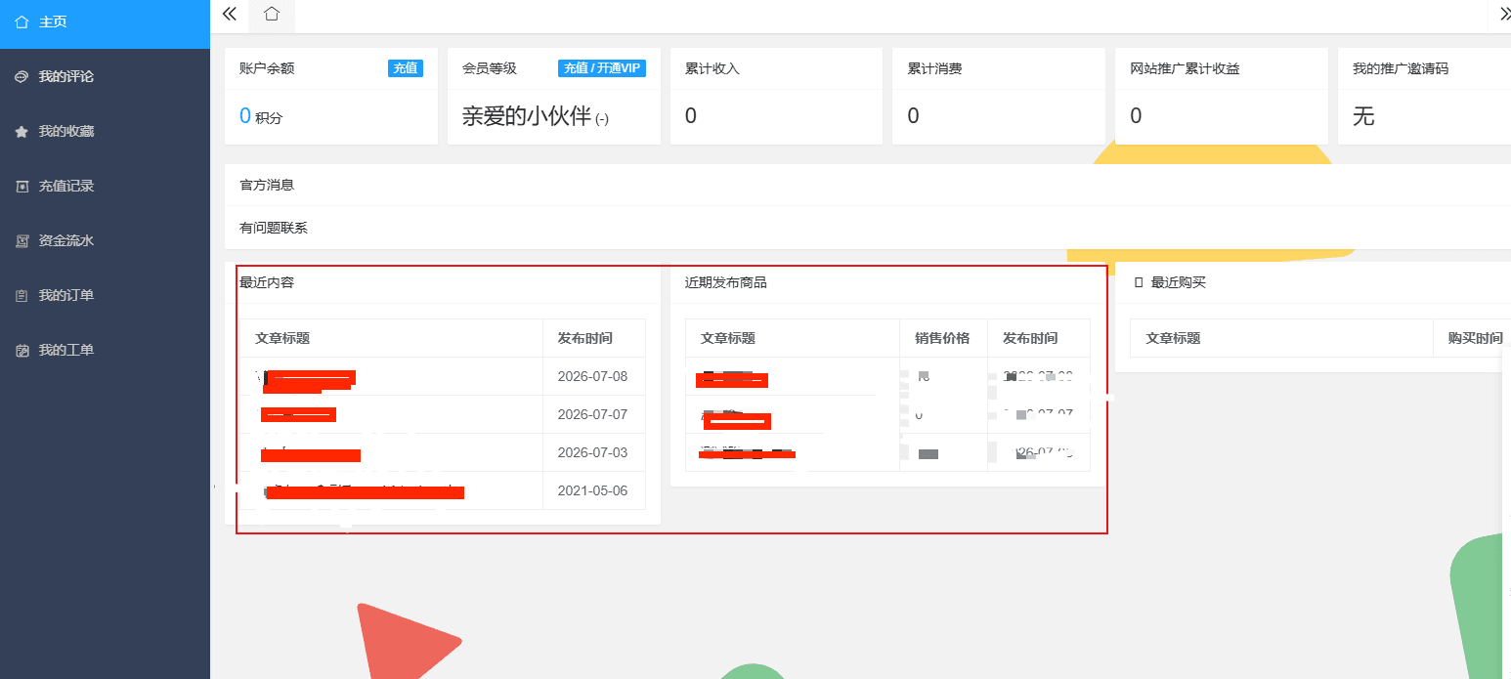The height and width of the screenshot is (679, 1511).
Task: Open 我的订单 menu item
Action: [105, 295]
